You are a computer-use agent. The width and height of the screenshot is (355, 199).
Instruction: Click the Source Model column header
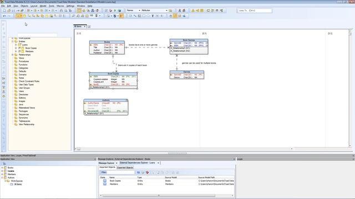click(x=171, y=177)
